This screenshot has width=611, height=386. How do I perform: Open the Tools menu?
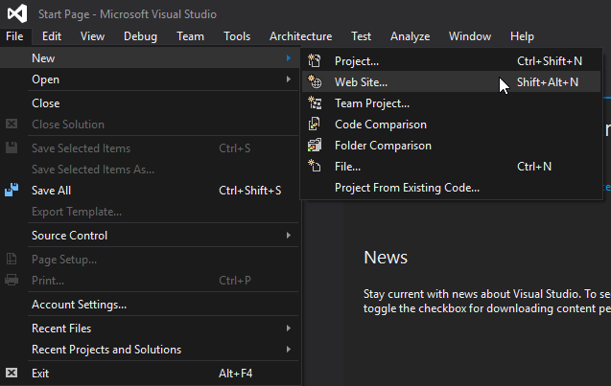pos(237,36)
